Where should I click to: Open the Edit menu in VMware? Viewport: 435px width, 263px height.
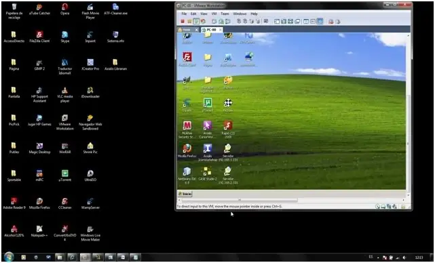click(x=193, y=14)
